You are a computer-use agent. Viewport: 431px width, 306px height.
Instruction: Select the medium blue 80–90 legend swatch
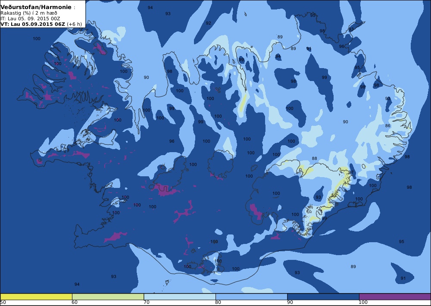click(x=251, y=297)
